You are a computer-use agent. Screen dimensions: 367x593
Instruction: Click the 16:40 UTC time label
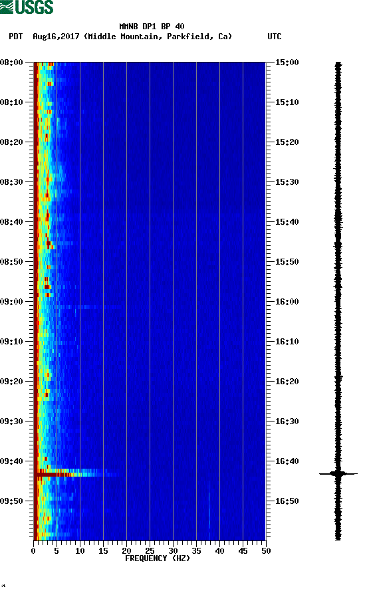coord(287,461)
